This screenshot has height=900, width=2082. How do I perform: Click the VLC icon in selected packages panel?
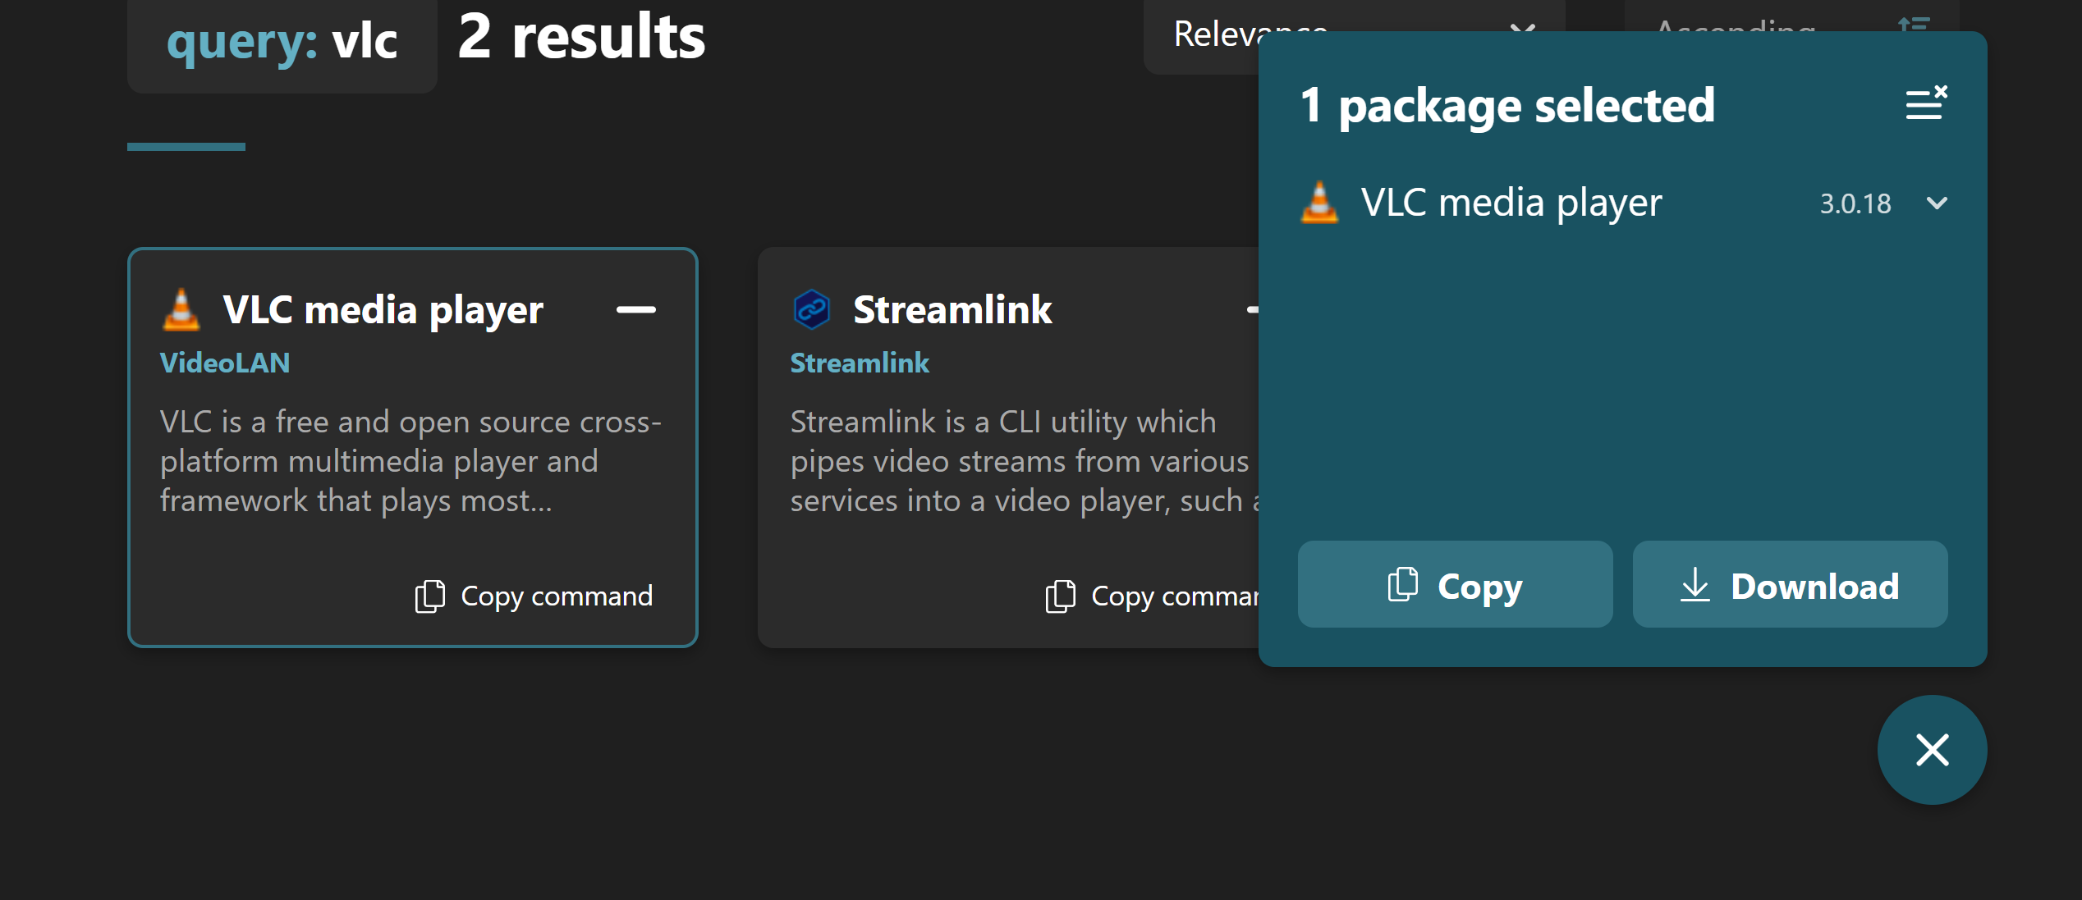1319,203
